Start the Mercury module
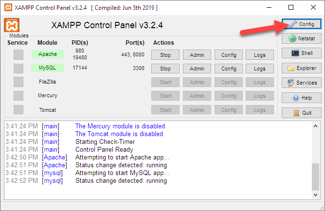Image resolution: width=325 pixels, height=211 pixels. [x=165, y=96]
